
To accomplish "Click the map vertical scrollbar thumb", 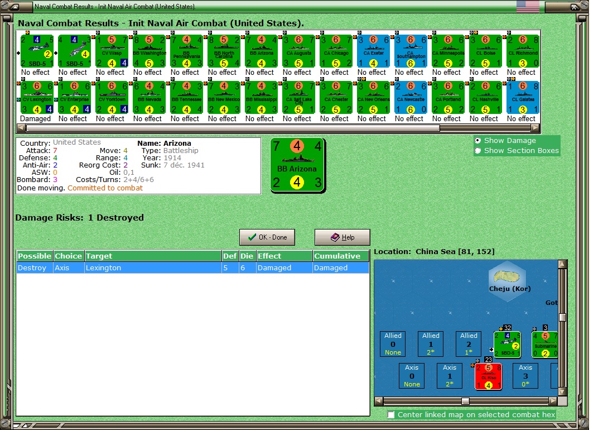I will click(x=563, y=317).
